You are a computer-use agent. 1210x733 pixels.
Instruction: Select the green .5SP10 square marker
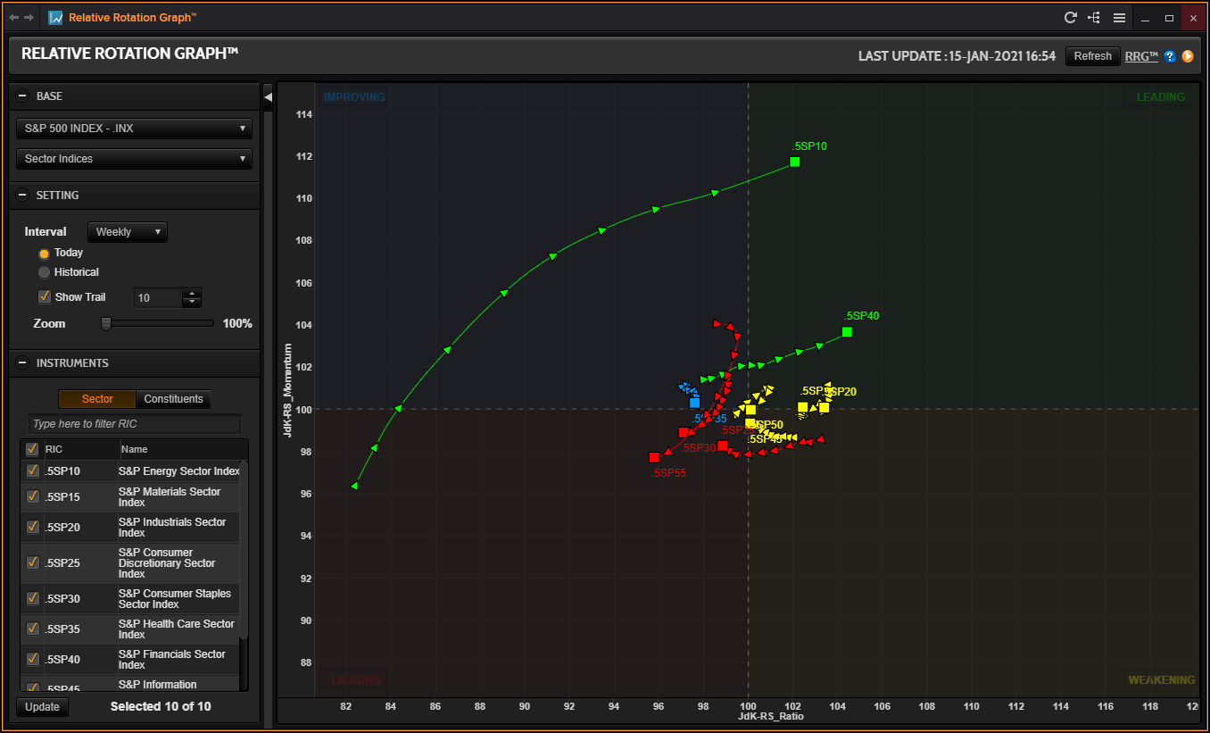coord(795,162)
